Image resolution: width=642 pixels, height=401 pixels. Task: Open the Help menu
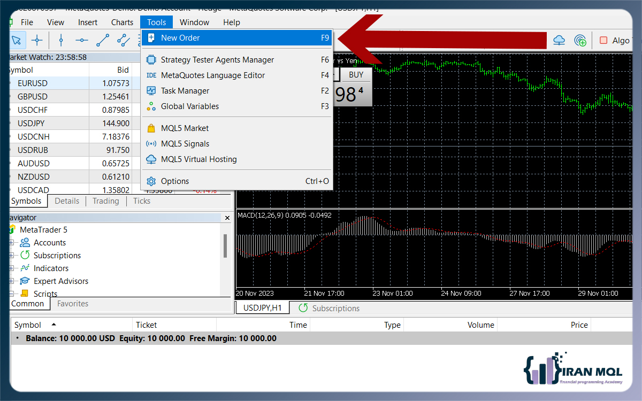(x=232, y=22)
